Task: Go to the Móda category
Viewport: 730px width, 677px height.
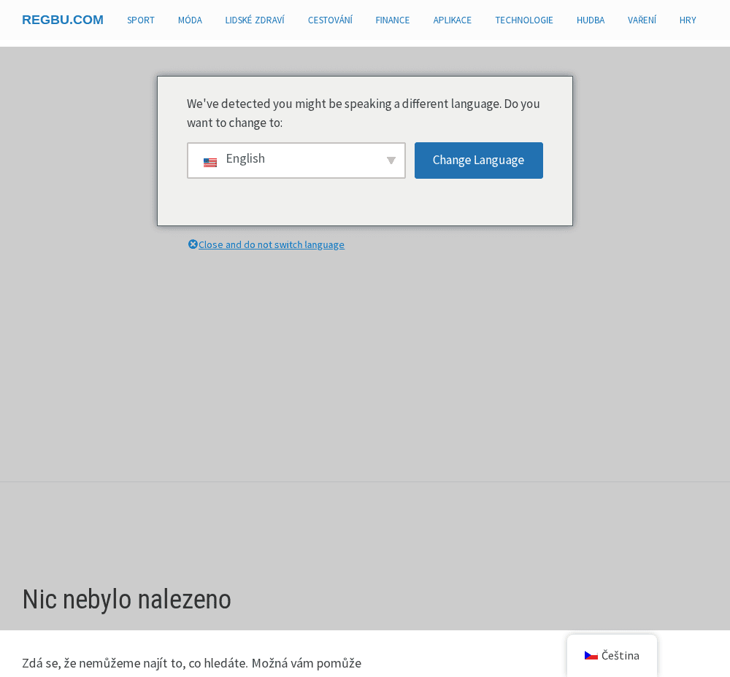Action: click(190, 20)
